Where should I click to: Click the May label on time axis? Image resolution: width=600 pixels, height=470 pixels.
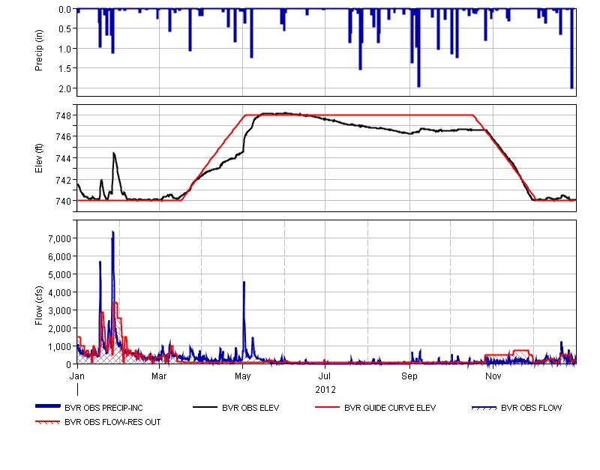click(242, 376)
